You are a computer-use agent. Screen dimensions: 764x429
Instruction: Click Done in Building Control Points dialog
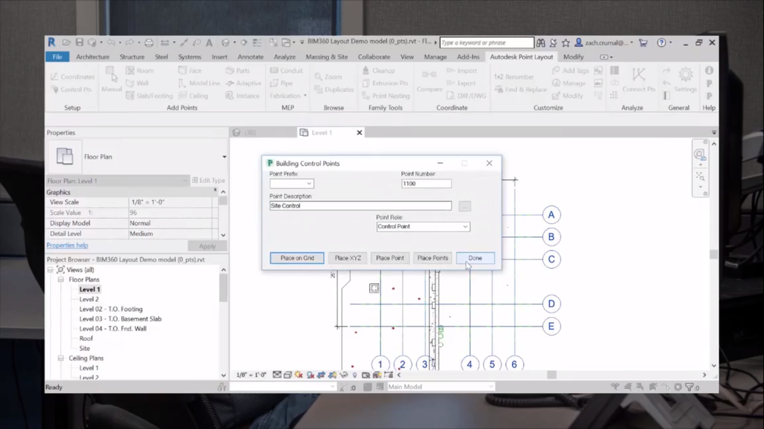(475, 258)
